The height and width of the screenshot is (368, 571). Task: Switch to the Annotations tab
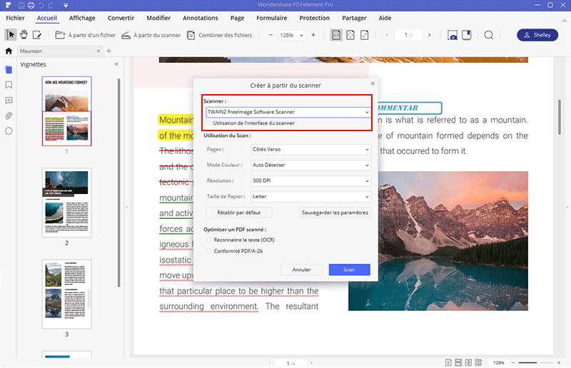[x=201, y=18]
